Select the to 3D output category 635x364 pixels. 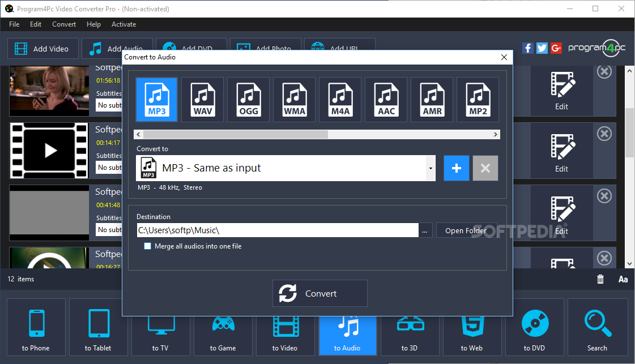tap(410, 336)
